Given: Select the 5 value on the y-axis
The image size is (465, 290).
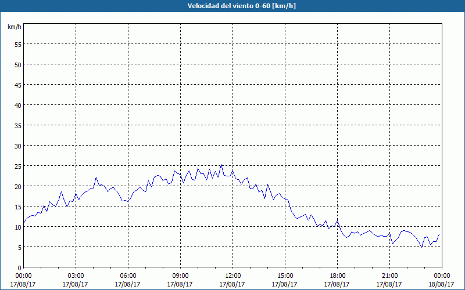Looking at the screenshot, I should 20,248.
